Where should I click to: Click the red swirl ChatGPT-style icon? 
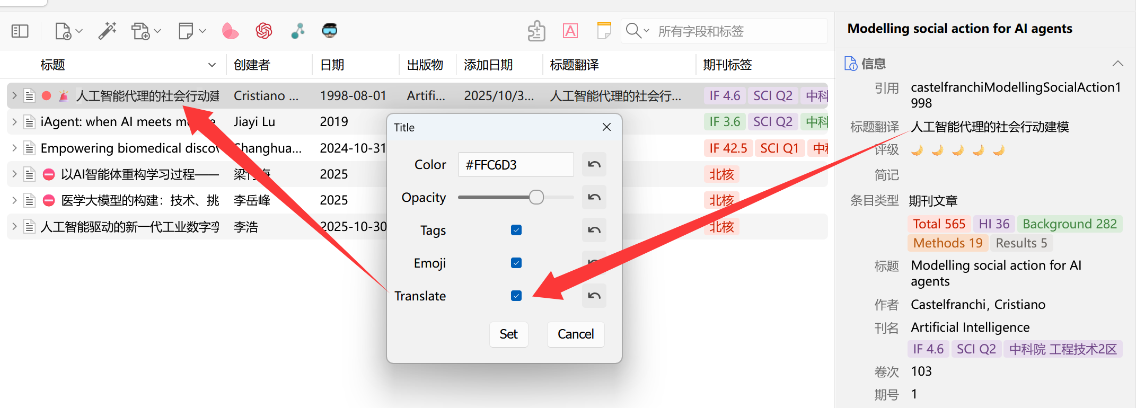point(263,31)
